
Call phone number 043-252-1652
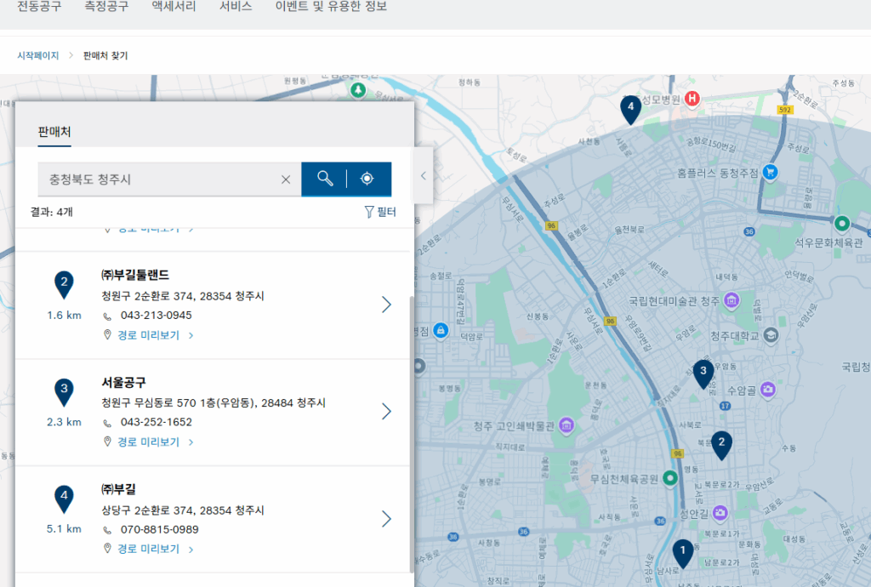click(157, 422)
